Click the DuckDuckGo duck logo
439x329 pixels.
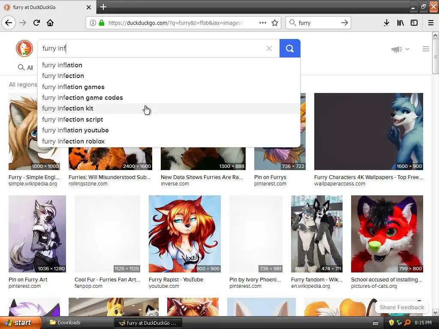24,48
